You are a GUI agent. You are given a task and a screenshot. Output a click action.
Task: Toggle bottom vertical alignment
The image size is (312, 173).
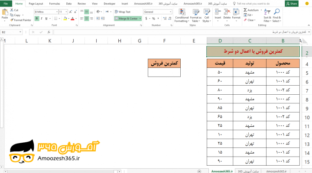[91, 12]
